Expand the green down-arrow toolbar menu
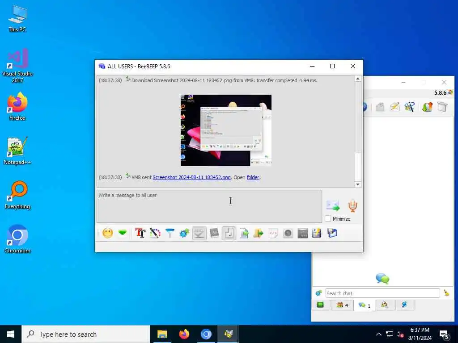The height and width of the screenshot is (343, 458). pyautogui.click(x=123, y=233)
